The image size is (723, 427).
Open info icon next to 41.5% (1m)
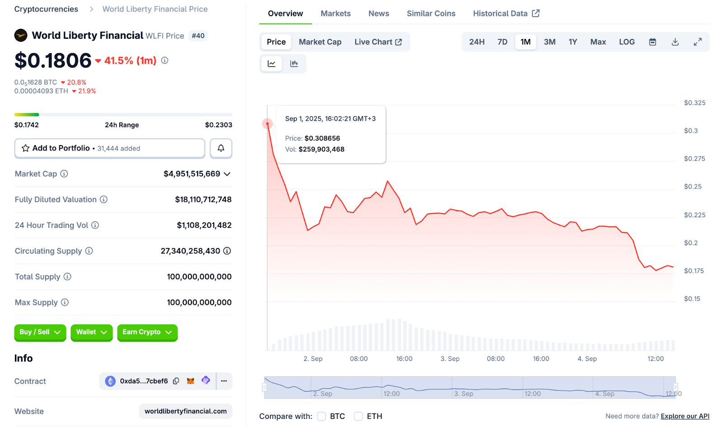coord(165,60)
